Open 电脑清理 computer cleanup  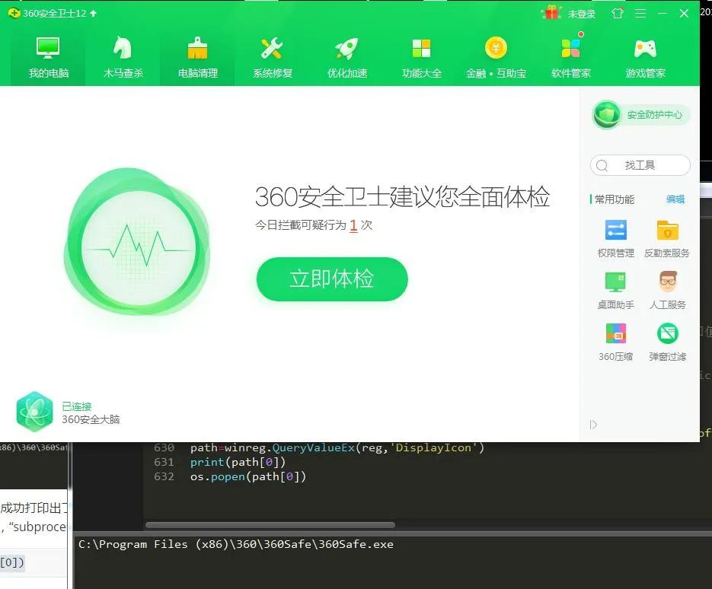[197, 55]
